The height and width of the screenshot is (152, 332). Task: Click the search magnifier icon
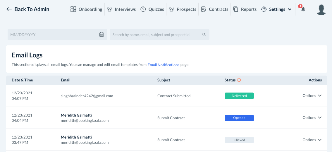coord(204,35)
